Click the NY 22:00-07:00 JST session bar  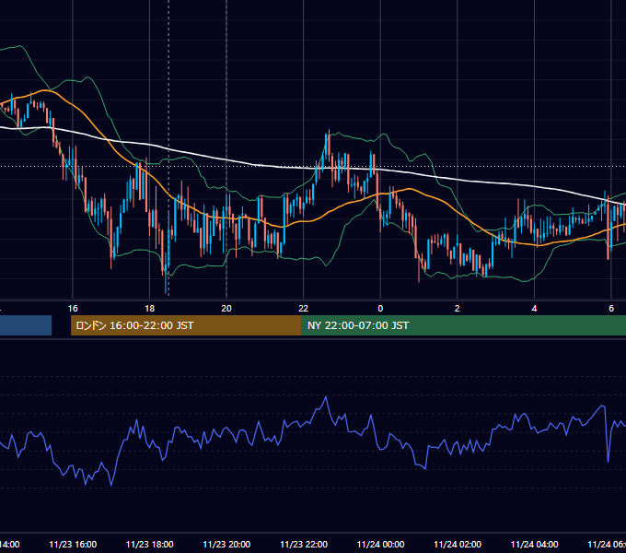click(x=463, y=325)
